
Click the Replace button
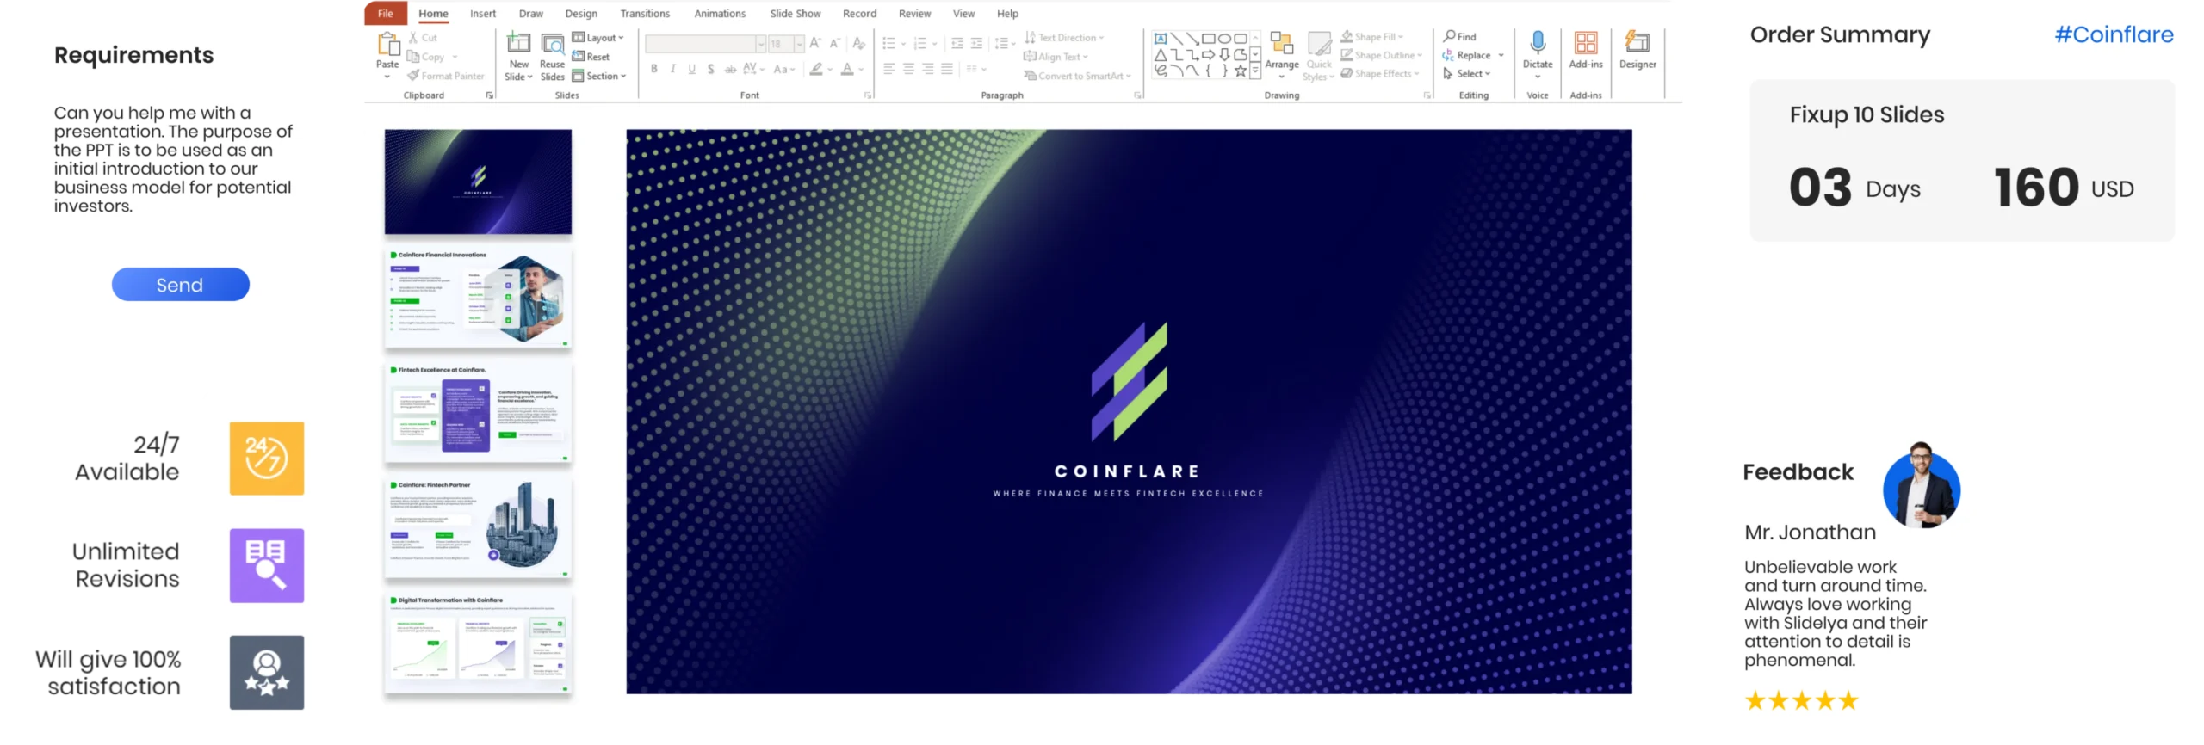point(1467,55)
